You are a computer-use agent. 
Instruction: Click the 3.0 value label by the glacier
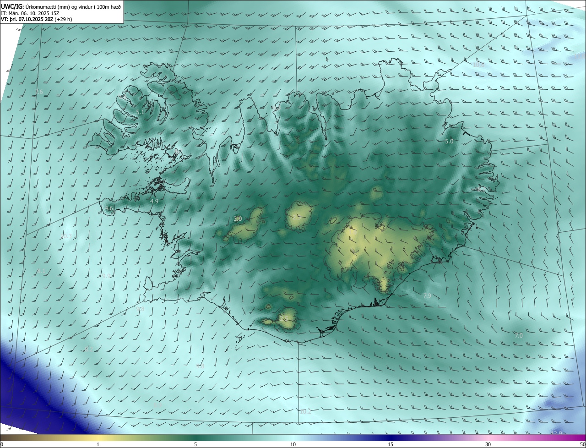click(x=238, y=219)
